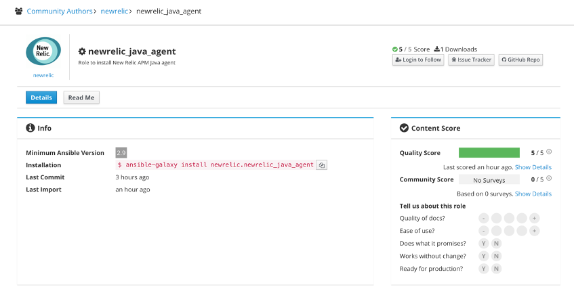Click the newrelic_java_agent role title
This screenshot has width=574, height=287.
pos(131,51)
